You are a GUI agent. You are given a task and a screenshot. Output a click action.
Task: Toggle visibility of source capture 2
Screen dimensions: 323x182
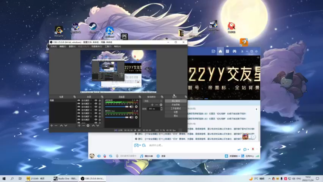coord(96,116)
